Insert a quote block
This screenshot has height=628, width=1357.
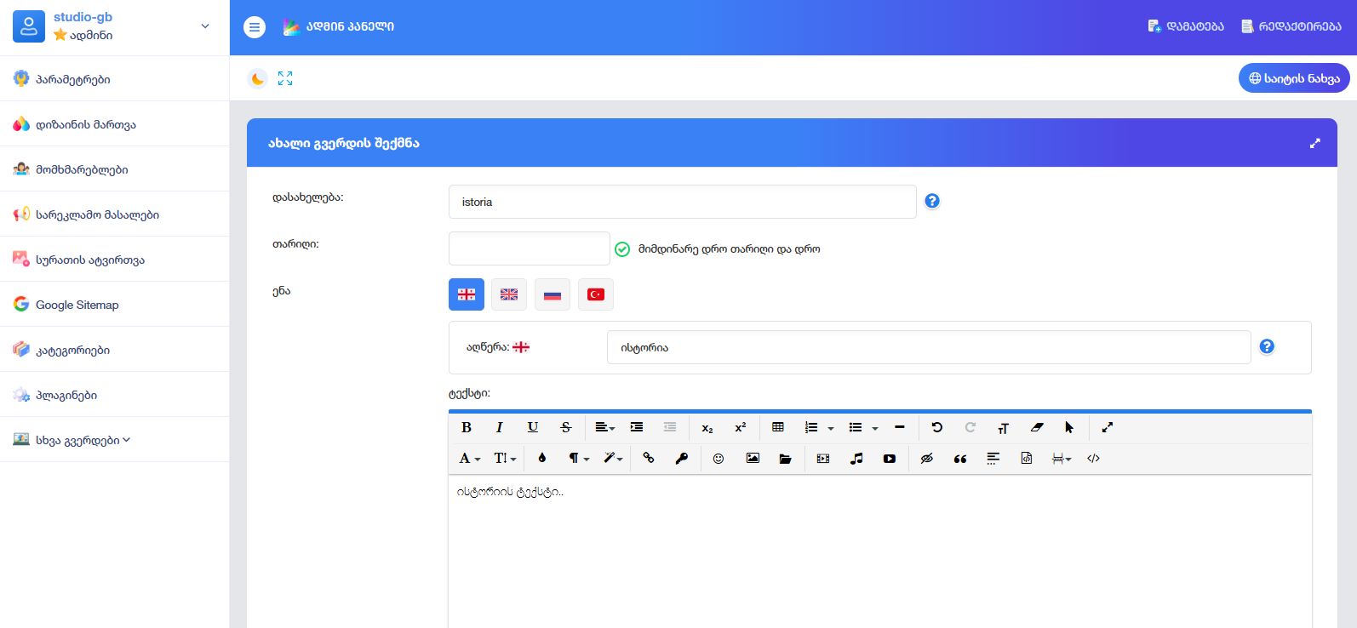(960, 459)
